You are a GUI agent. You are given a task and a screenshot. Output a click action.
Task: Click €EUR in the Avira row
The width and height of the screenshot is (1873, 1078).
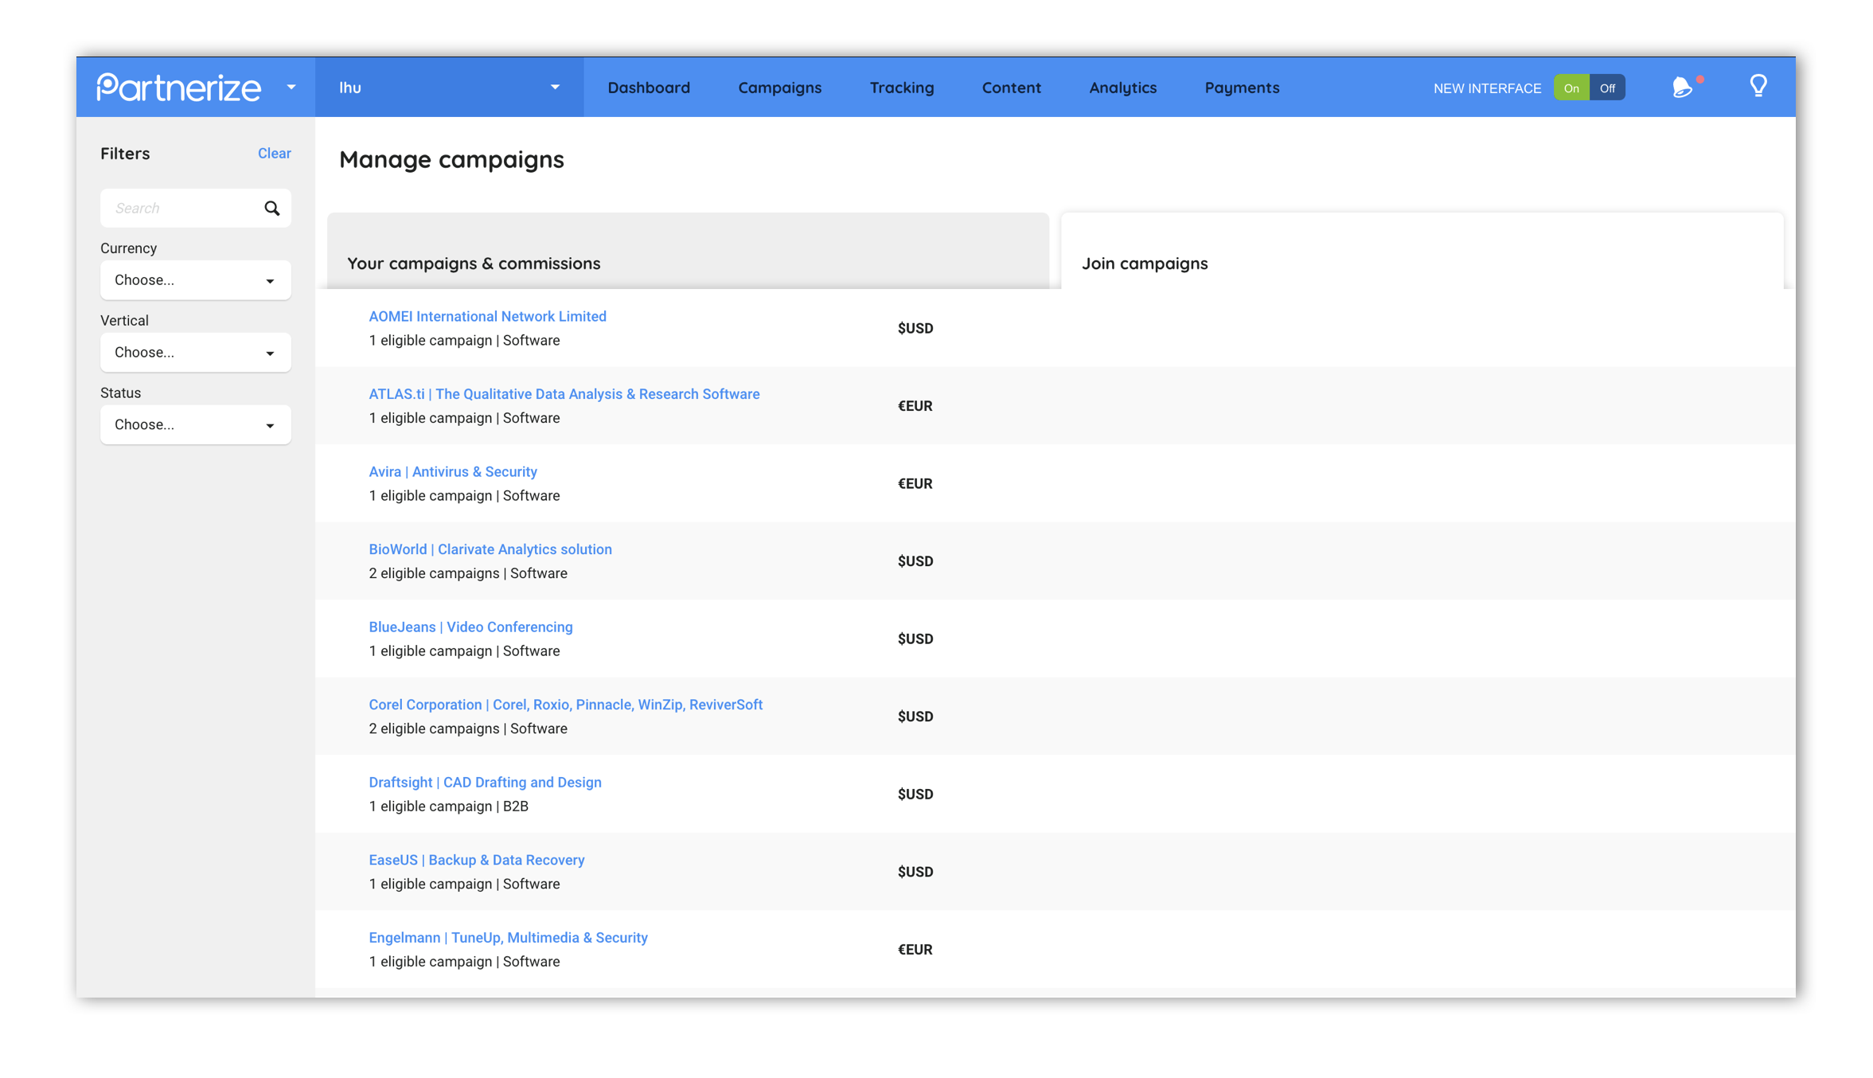coord(915,483)
